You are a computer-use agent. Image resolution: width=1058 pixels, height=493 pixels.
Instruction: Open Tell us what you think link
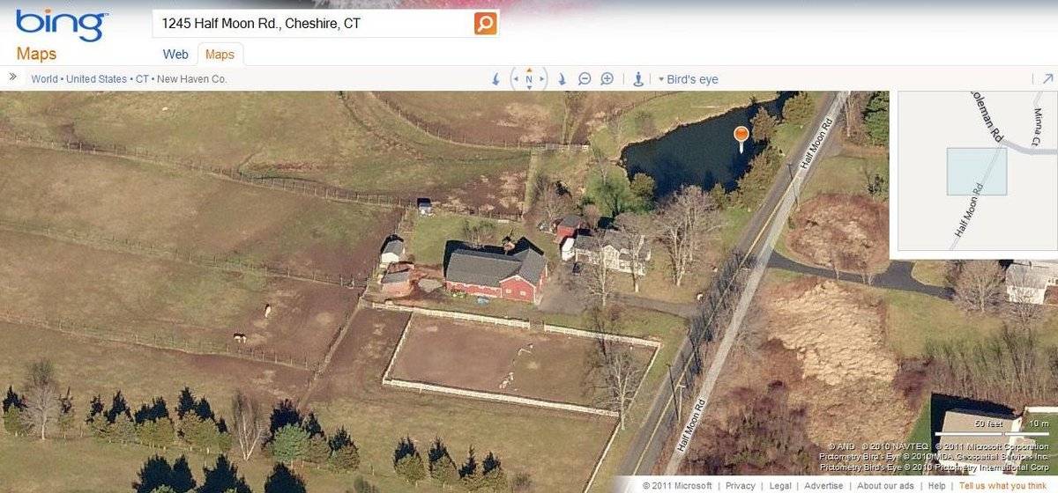1003,486
